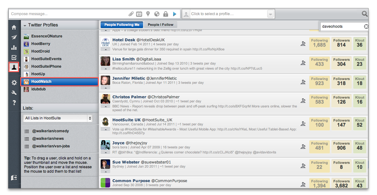Open the @walkerian/news list
Screen dimensions: 377x195
click(x=48, y=139)
